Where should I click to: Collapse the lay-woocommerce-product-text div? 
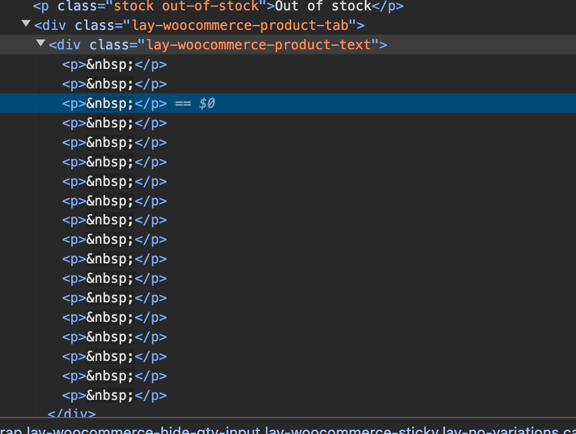40,43
